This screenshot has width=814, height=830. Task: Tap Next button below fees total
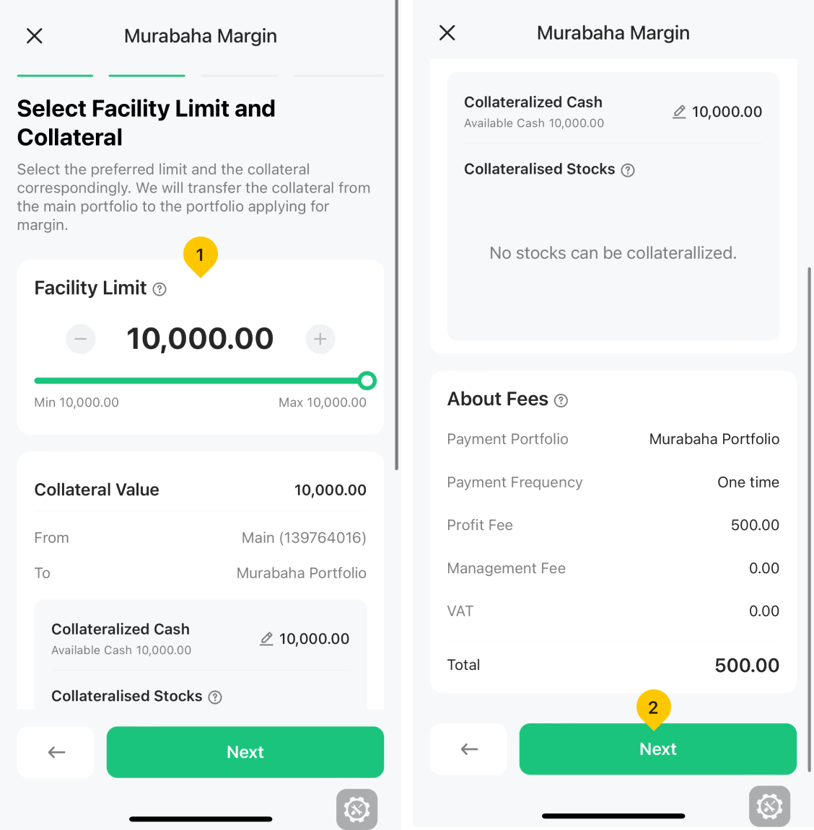(658, 749)
